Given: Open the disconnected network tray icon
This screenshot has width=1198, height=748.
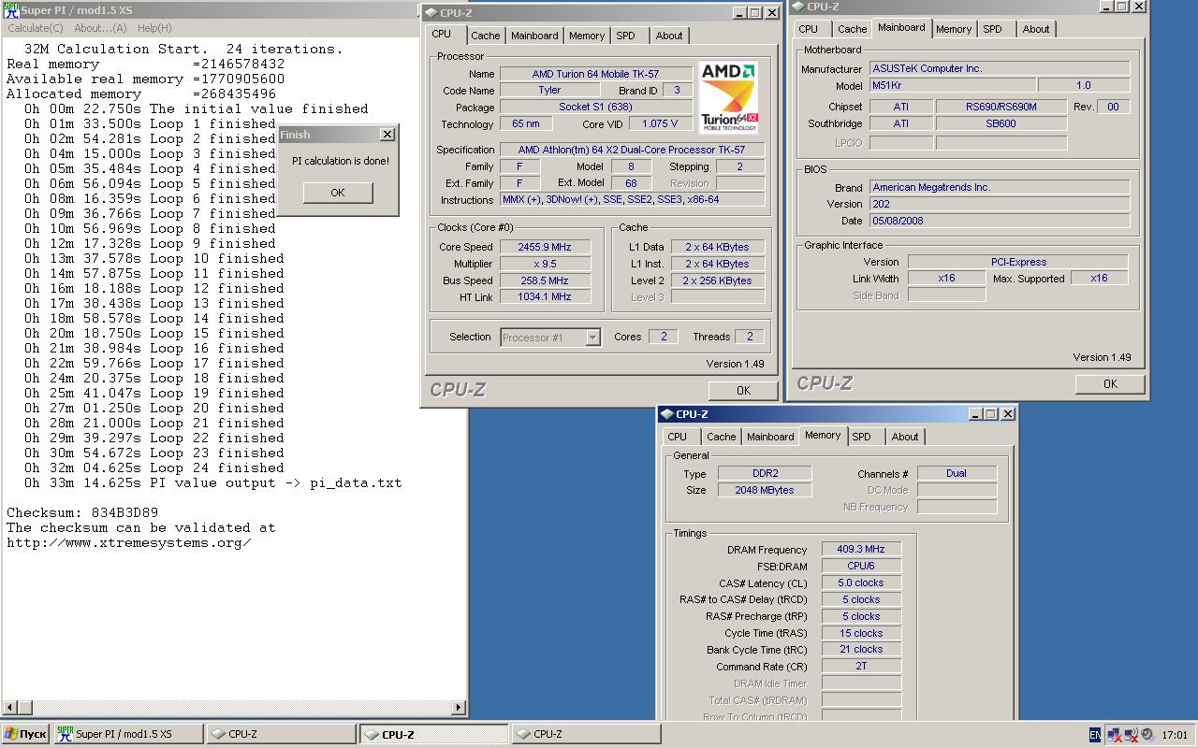Looking at the screenshot, I should tap(1114, 735).
